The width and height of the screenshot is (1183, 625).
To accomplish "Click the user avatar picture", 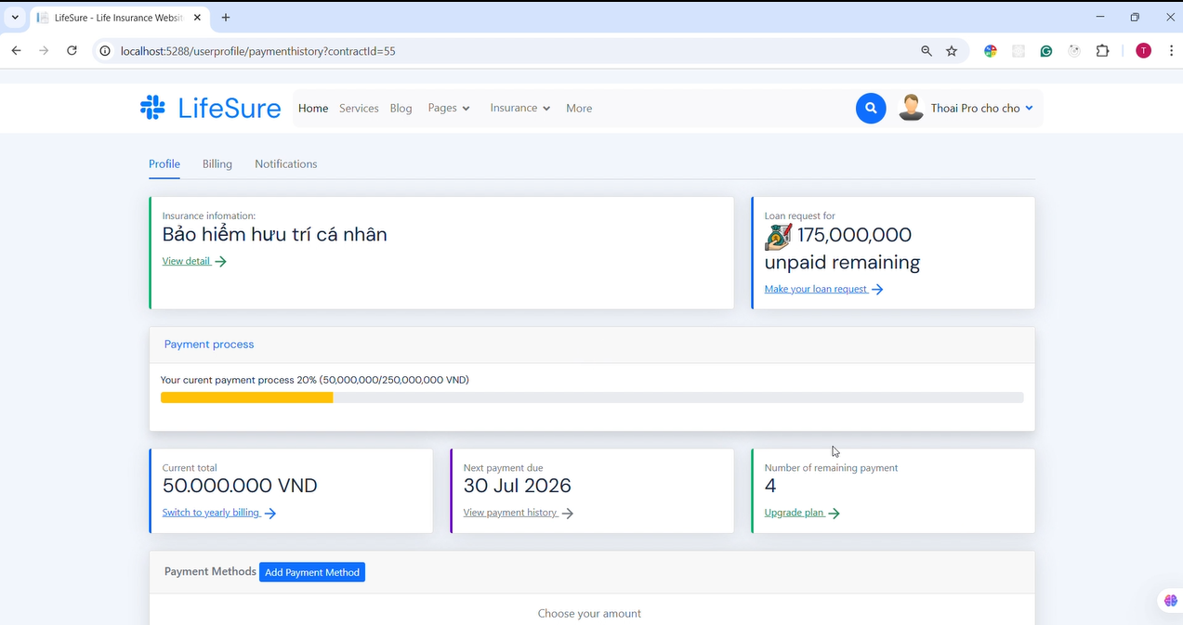I will coord(911,108).
